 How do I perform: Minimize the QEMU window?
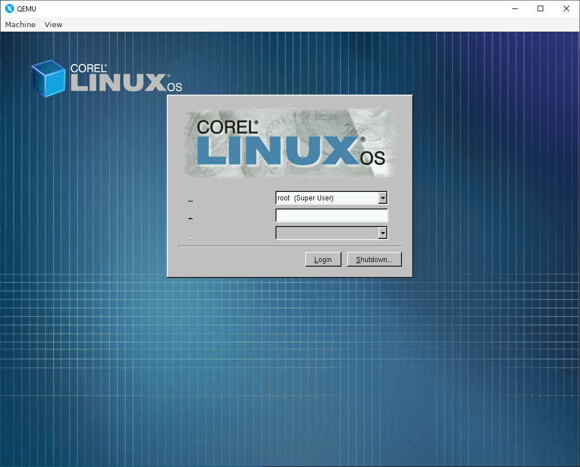(515, 8)
